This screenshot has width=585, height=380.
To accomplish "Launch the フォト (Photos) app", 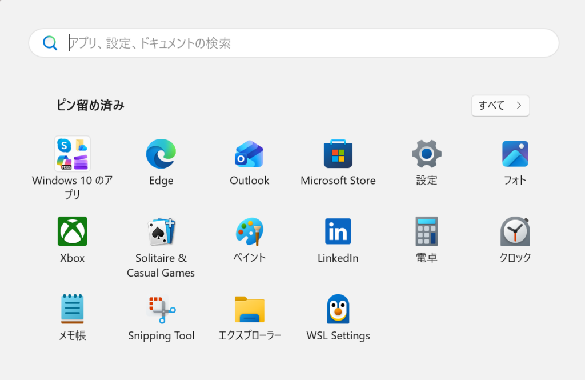I will (515, 154).
